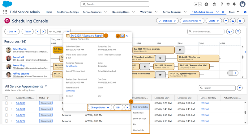
Task: Open the resources filter funnel icon
Action: (x=238, y=31)
